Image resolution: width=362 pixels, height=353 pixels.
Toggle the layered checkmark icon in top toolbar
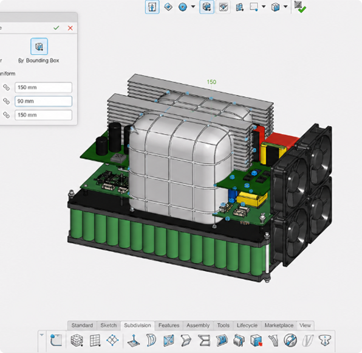pos(224,7)
